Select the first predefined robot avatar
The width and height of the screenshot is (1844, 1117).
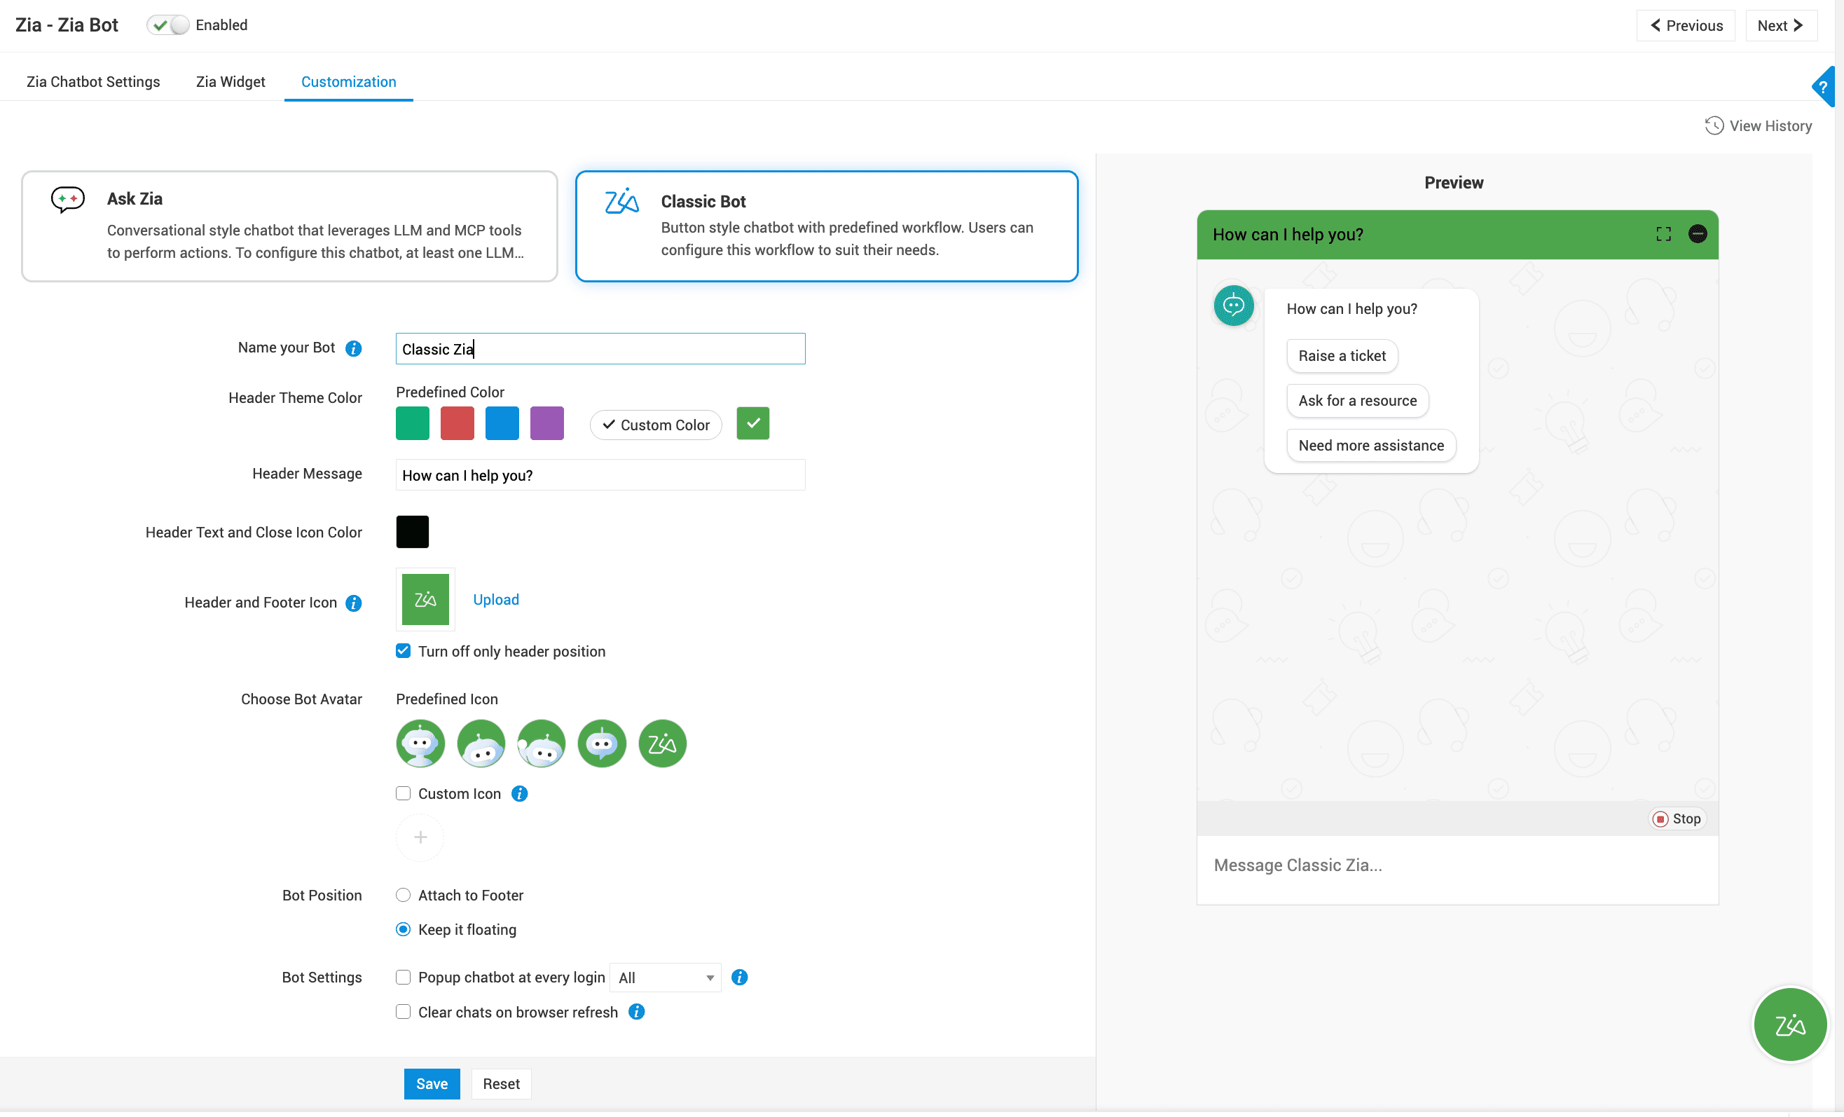pos(420,743)
